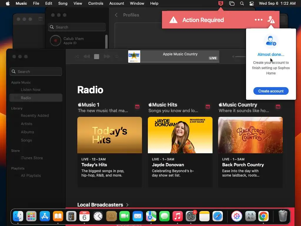Viewport: 301px width, 226px height.
Task: Open the Help menu
Action: [154, 4]
